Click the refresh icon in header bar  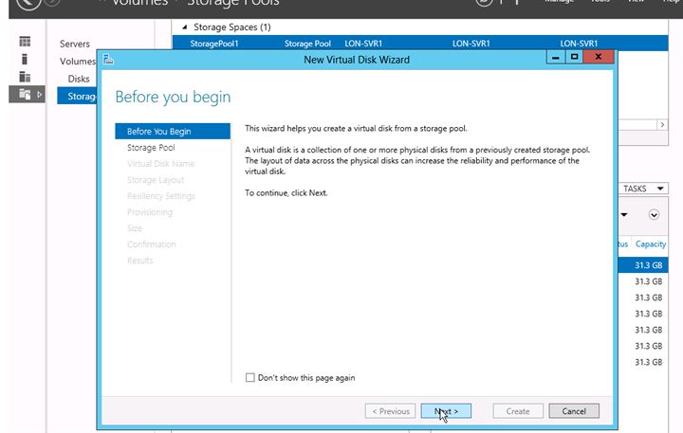486,4
